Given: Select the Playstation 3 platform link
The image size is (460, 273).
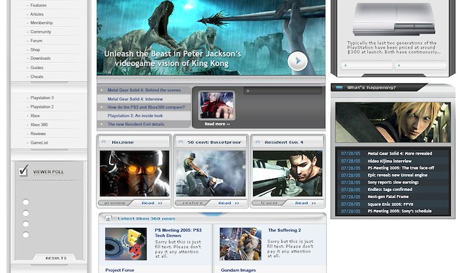Looking at the screenshot, I should [x=42, y=98].
